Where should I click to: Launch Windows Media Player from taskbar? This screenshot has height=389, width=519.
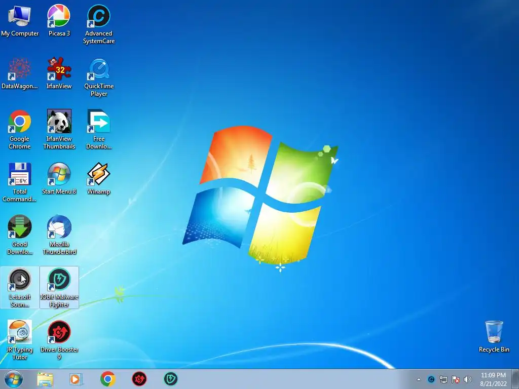pos(76,379)
